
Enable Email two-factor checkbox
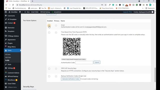coord(49,25)
